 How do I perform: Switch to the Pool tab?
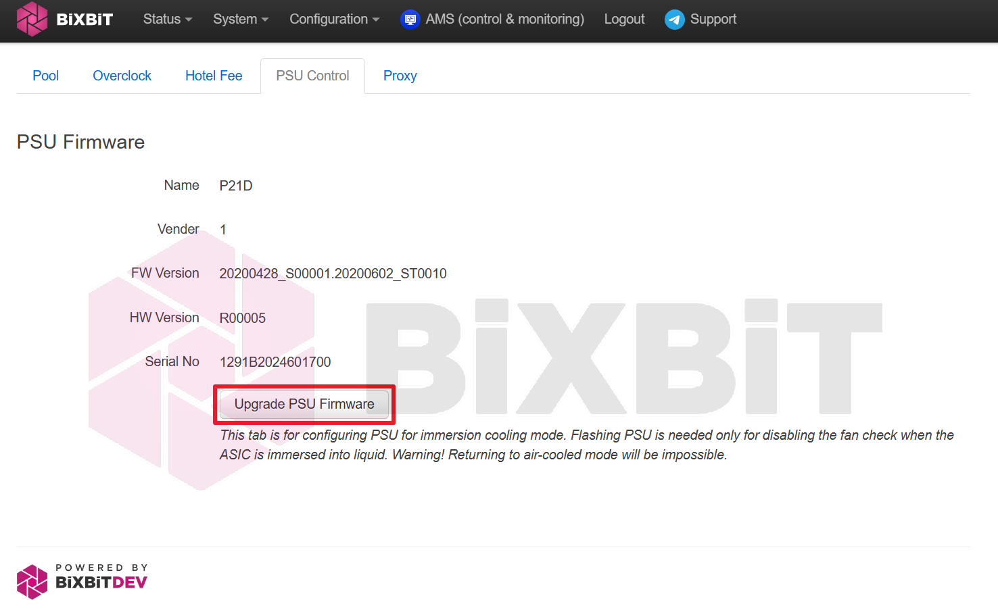tap(46, 76)
